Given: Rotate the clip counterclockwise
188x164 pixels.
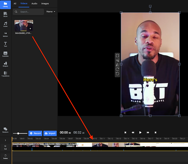Looking at the screenshot, I should (117, 74).
